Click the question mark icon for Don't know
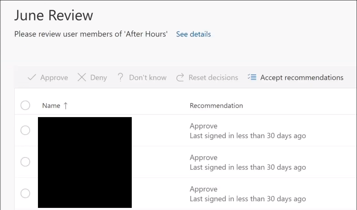357x210 pixels. coord(121,77)
